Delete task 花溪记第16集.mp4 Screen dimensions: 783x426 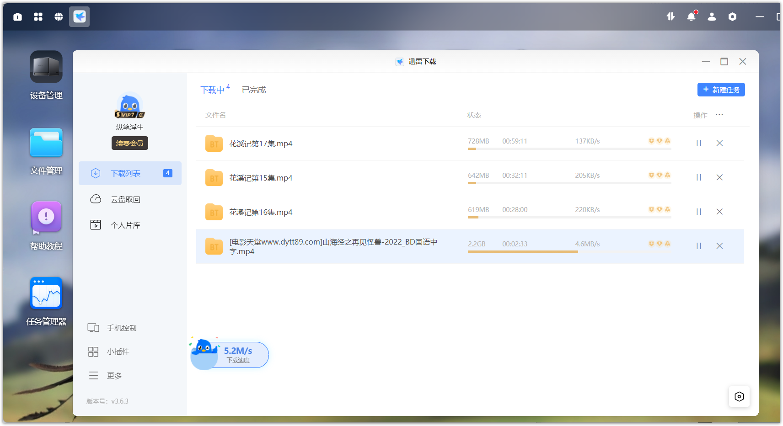pyautogui.click(x=719, y=212)
